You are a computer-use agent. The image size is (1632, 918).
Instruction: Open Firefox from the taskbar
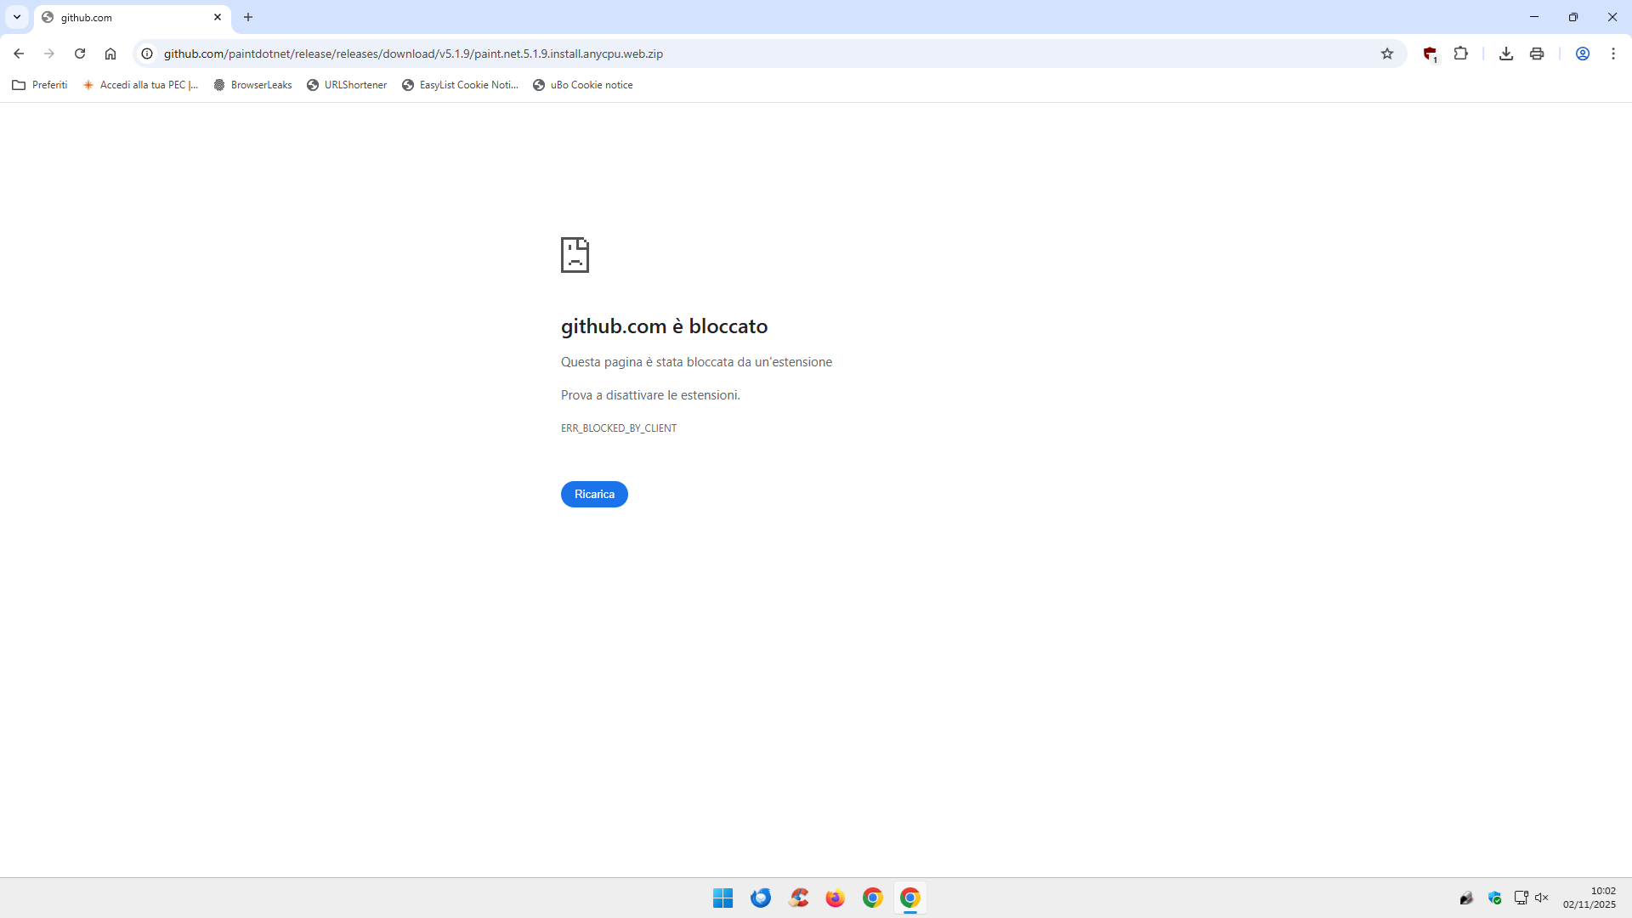tap(835, 898)
